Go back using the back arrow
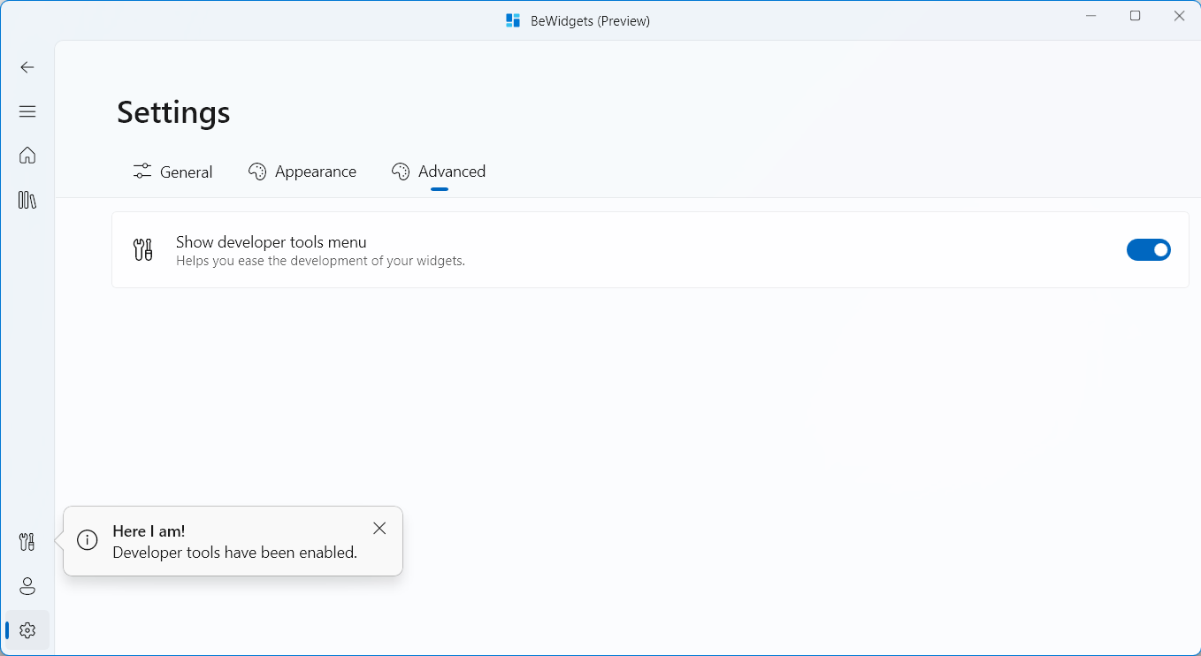 pyautogui.click(x=27, y=67)
